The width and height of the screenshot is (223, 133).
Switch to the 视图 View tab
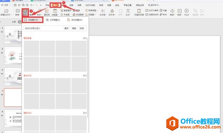point(109,5)
